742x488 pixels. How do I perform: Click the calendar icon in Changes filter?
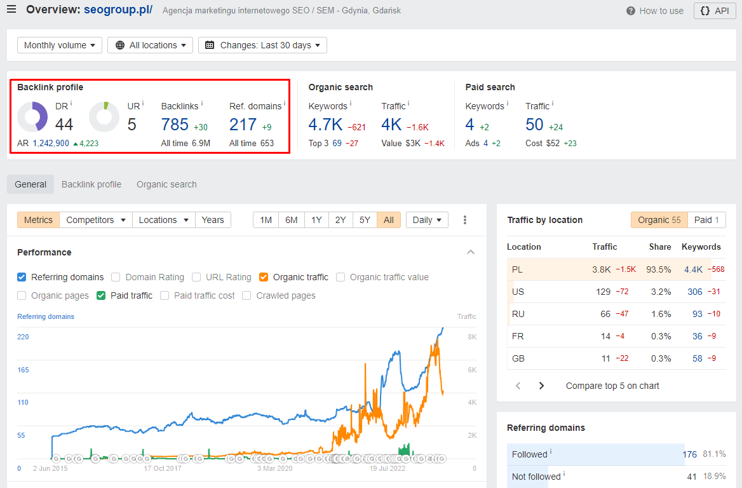[x=210, y=46]
